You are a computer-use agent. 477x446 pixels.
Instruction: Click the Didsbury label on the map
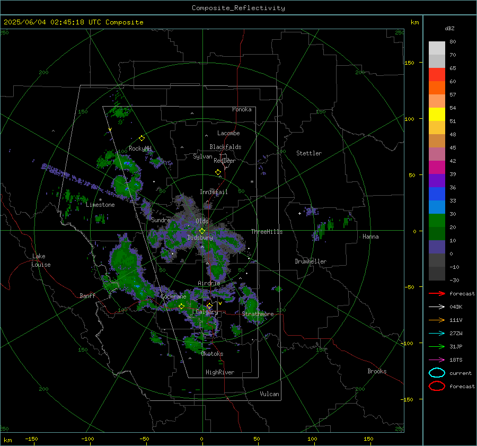click(200, 238)
